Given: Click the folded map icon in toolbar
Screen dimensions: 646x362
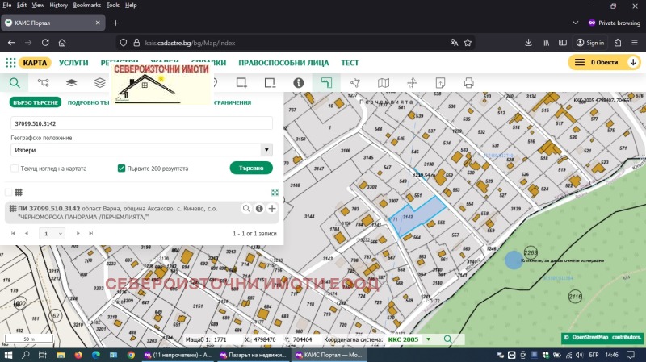Looking at the screenshot, I should pos(384,82).
